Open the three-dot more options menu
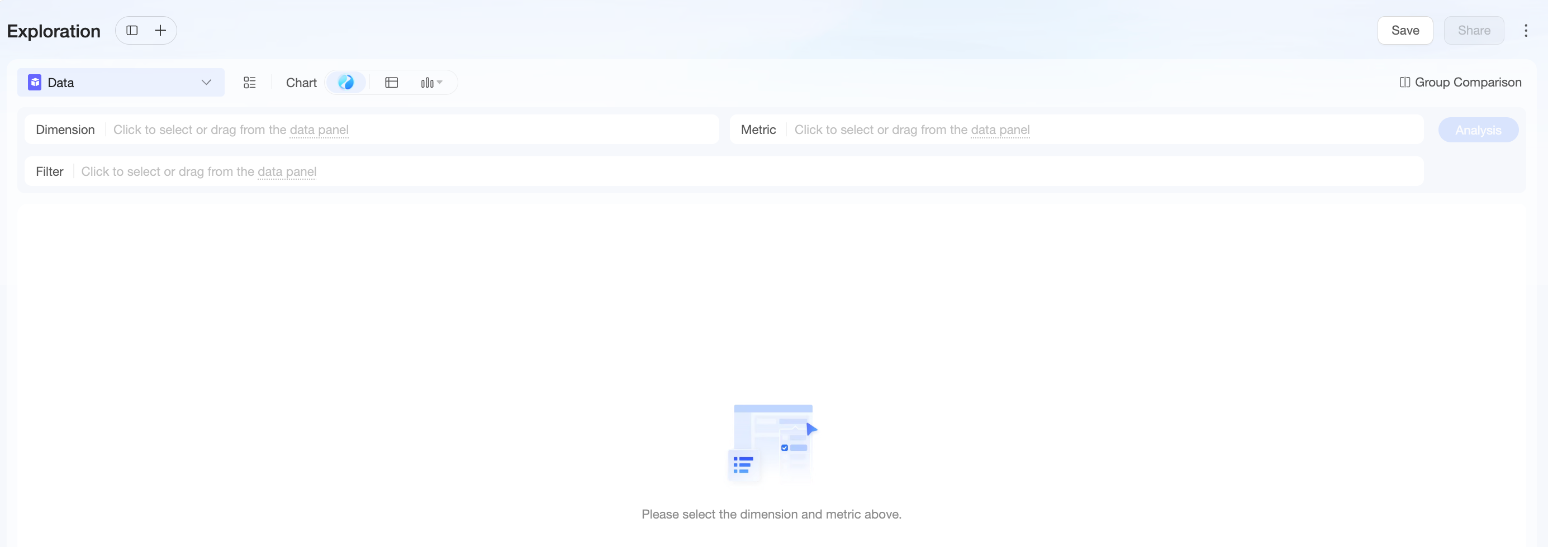 [1525, 31]
